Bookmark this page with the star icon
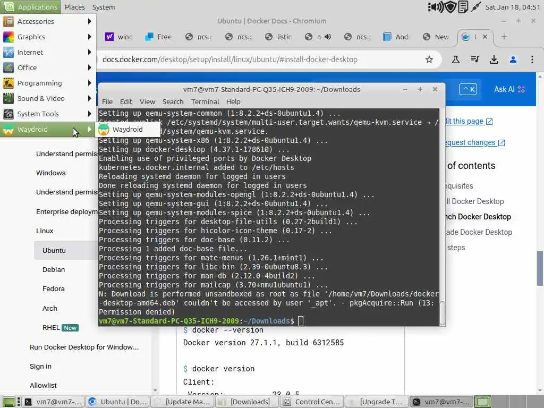The width and height of the screenshot is (544, 408). point(429,59)
